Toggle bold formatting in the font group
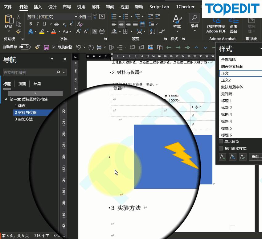Image resolution: width=262 pixels, height=239 pixels. coord(31,24)
